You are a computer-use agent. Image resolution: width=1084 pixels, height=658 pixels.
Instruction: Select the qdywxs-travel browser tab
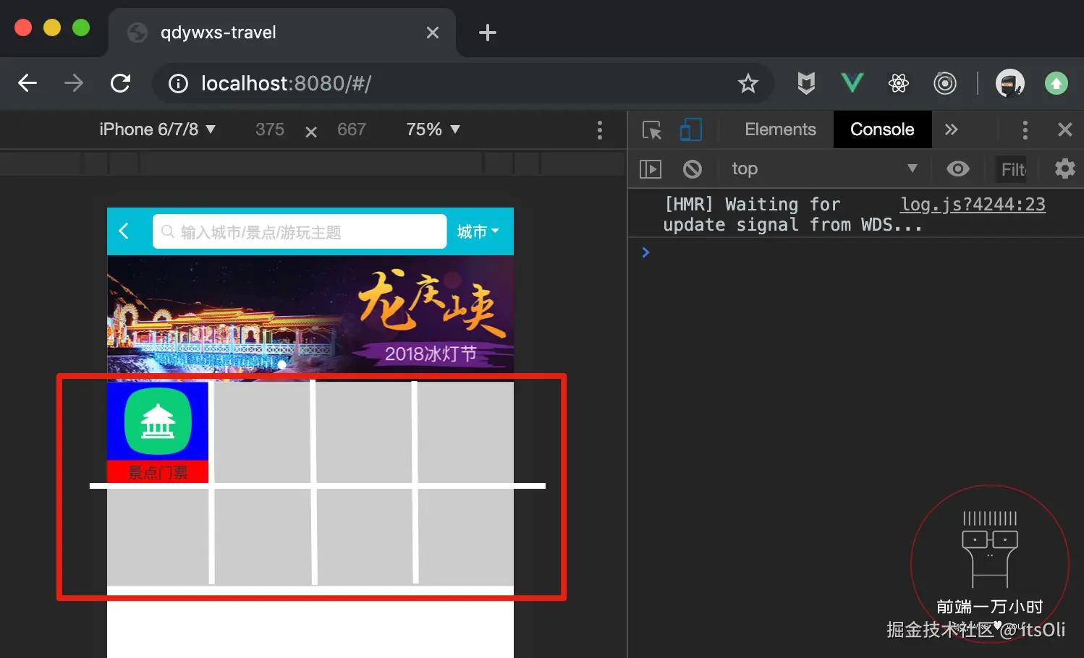(x=282, y=33)
